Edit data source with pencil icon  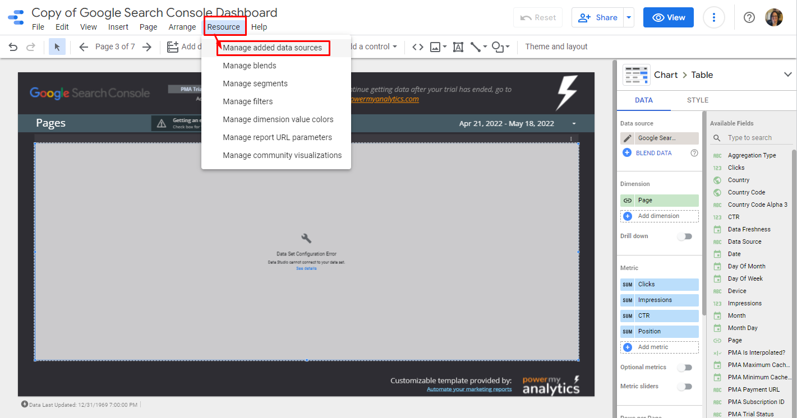(x=628, y=138)
